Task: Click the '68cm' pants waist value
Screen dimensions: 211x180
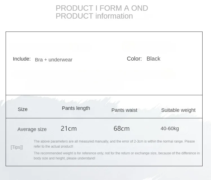Action: 122,128
